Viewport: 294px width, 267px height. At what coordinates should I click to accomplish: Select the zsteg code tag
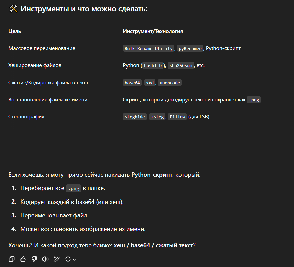[x=157, y=117]
